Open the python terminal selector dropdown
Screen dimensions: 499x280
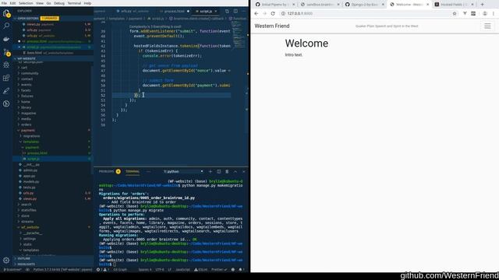click(183, 171)
